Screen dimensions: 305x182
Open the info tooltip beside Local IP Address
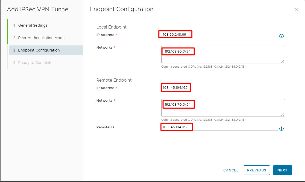(281, 36)
